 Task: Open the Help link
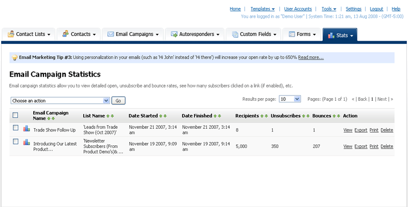(x=396, y=9)
